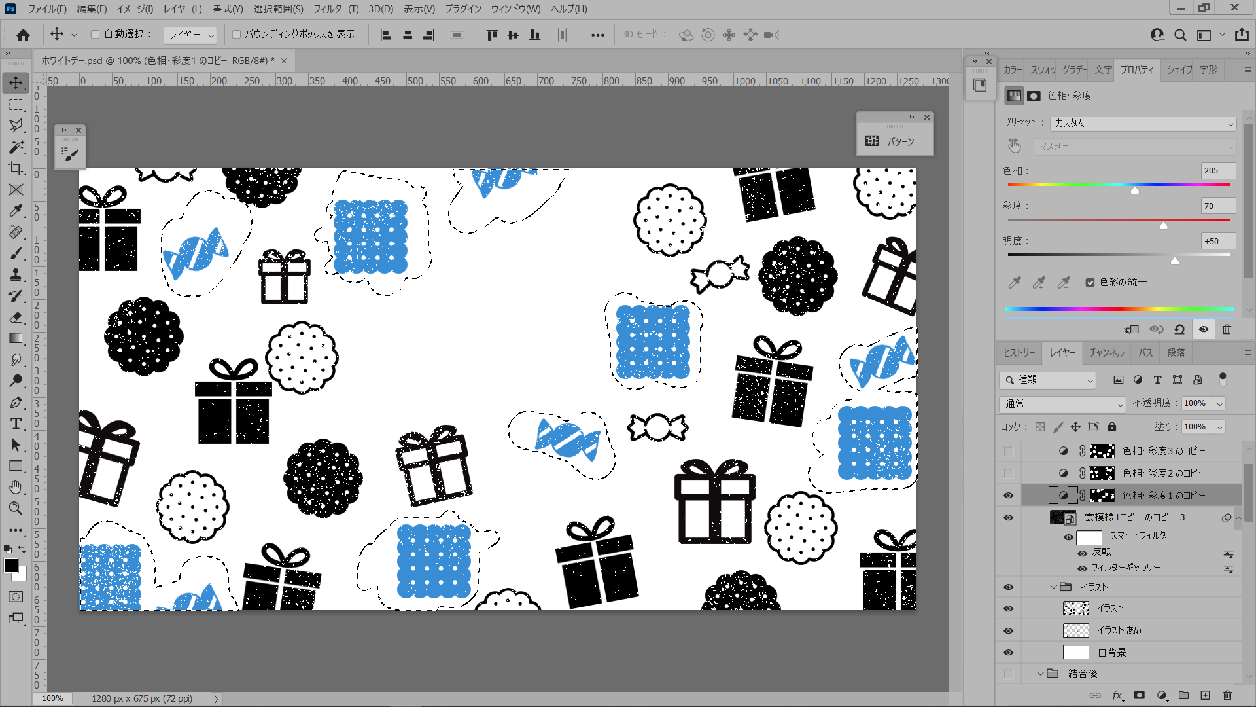The height and width of the screenshot is (707, 1256).
Task: Select the Healing Brush tool
Action: click(x=16, y=232)
